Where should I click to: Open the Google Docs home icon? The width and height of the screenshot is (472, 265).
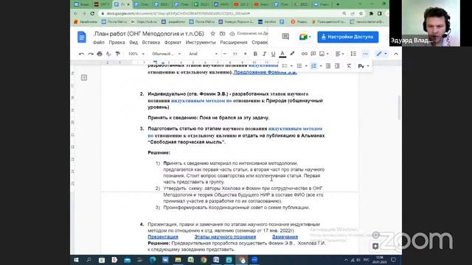point(82,38)
